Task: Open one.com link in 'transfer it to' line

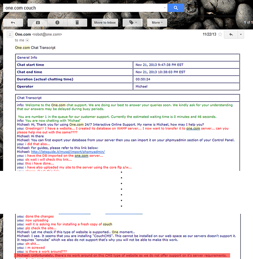Action: coord(193,128)
